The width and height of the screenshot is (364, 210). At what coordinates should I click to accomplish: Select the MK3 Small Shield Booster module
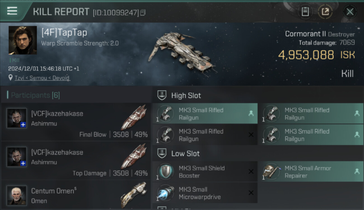[x=205, y=172]
